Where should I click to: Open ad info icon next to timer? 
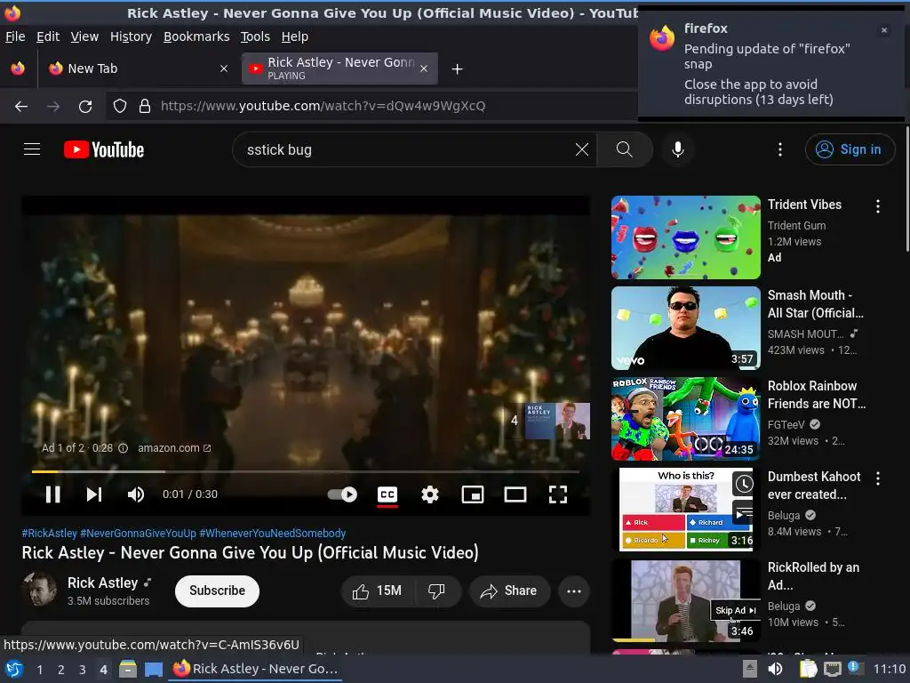tap(123, 448)
